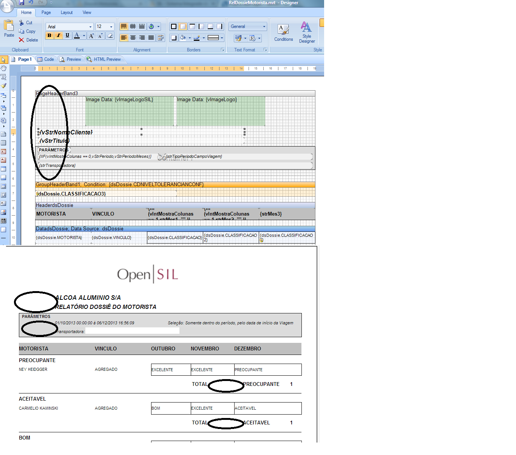Viewport: 516px width, 455px height.
Task: Remove all borders
Action: [183, 26]
